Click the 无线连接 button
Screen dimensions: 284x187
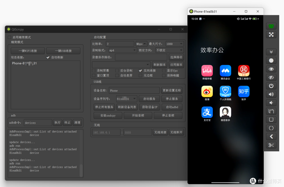tap(160, 132)
